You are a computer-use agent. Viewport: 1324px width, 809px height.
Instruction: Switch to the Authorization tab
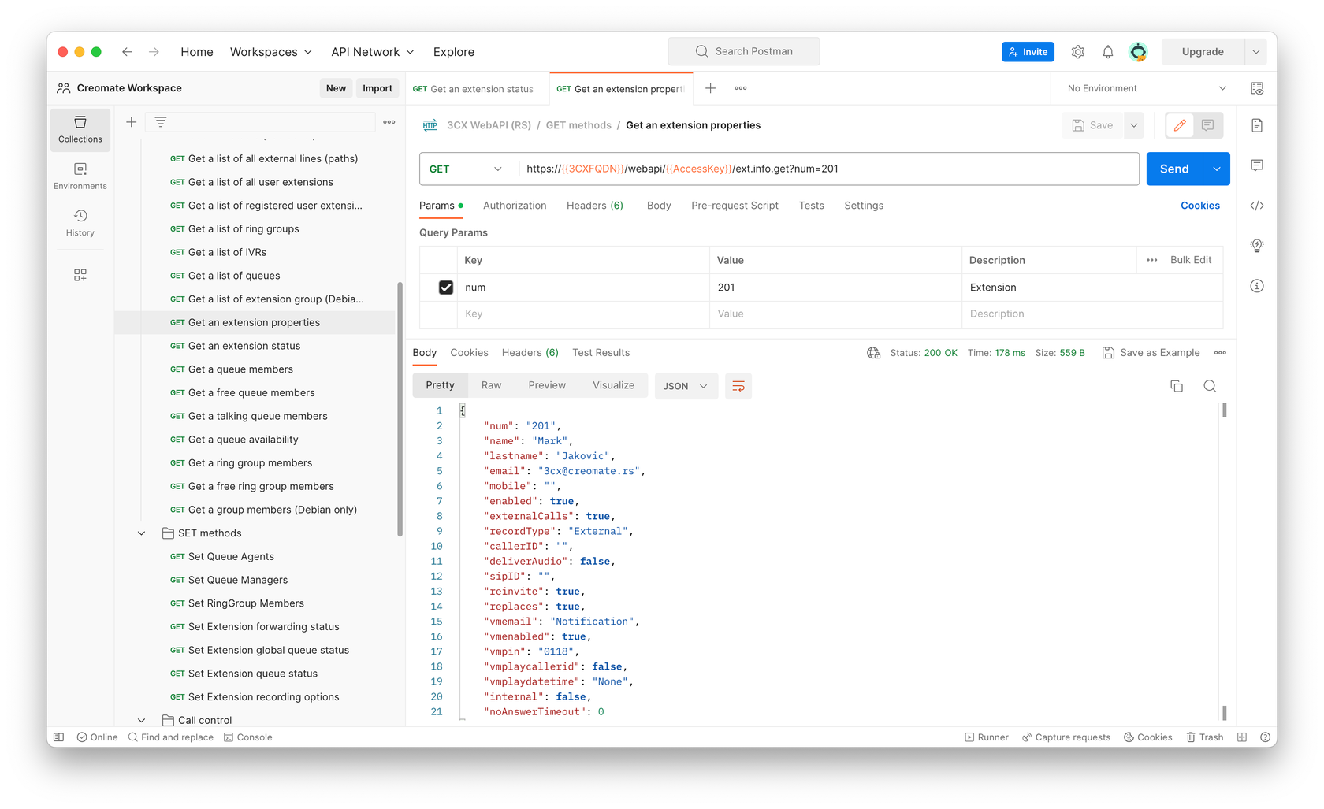pyautogui.click(x=515, y=206)
